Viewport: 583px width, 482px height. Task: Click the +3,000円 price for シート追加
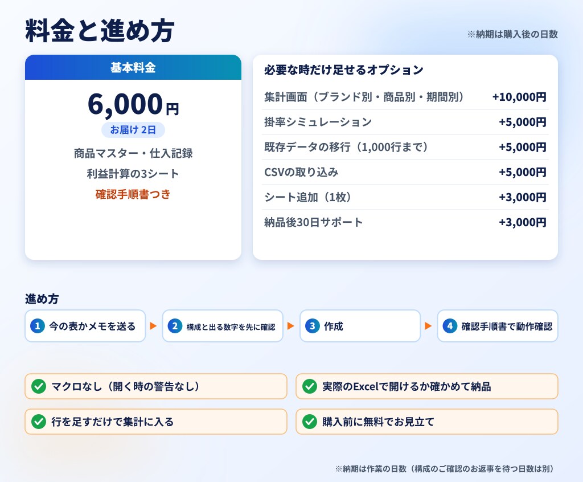pyautogui.click(x=523, y=197)
